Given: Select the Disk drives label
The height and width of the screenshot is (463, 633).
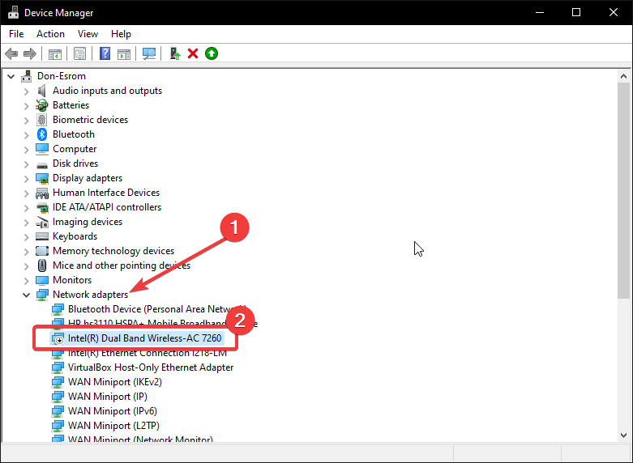Looking at the screenshot, I should [x=75, y=164].
